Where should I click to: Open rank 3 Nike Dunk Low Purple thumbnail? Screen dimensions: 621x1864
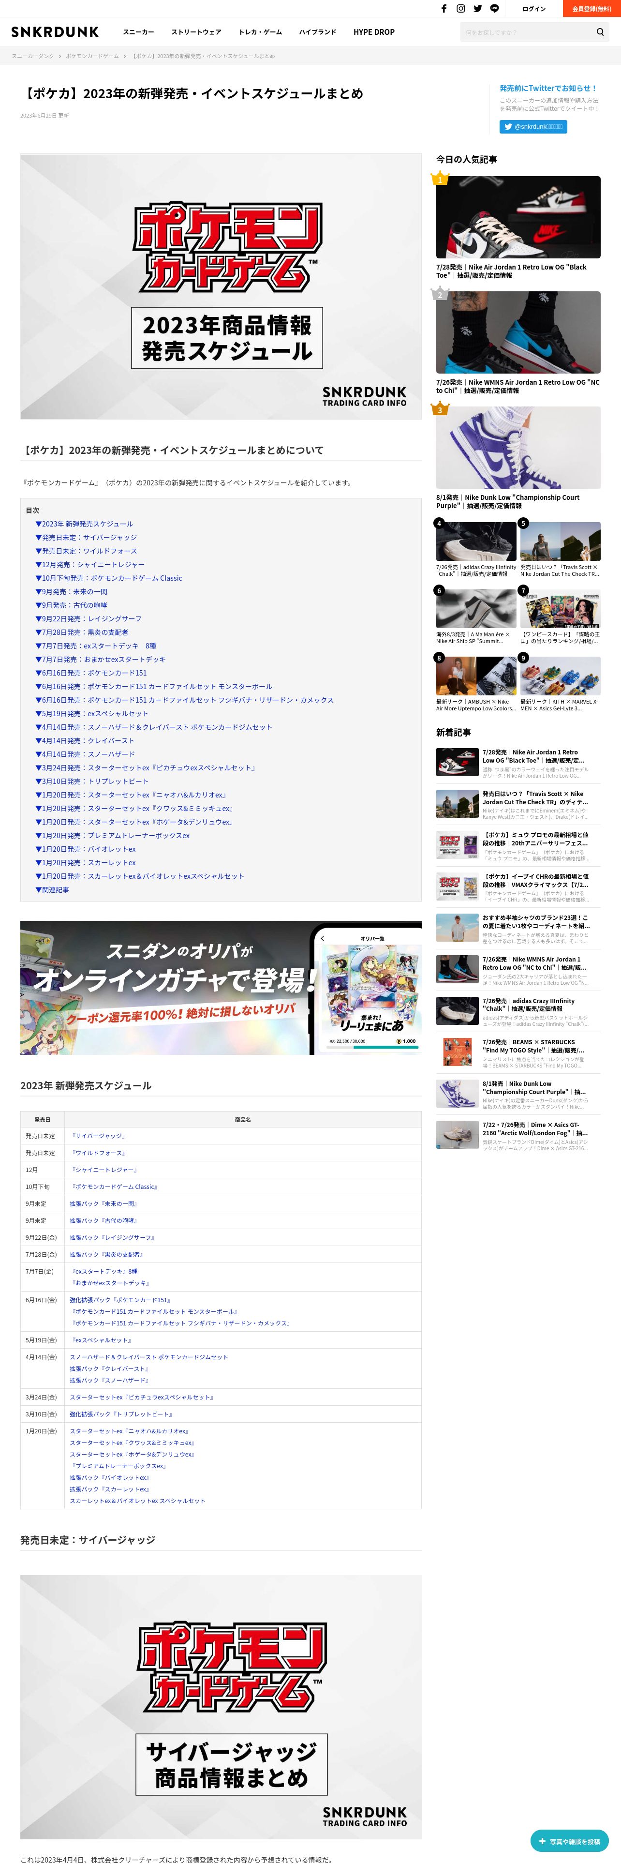(x=517, y=447)
